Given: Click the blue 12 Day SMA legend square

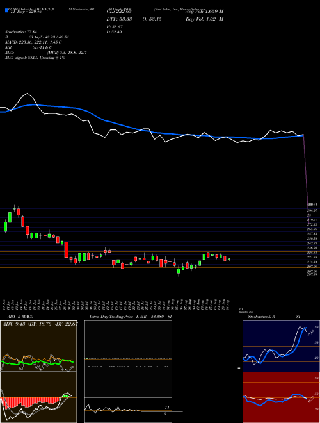Looking at the screenshot, I should click(7, 11).
